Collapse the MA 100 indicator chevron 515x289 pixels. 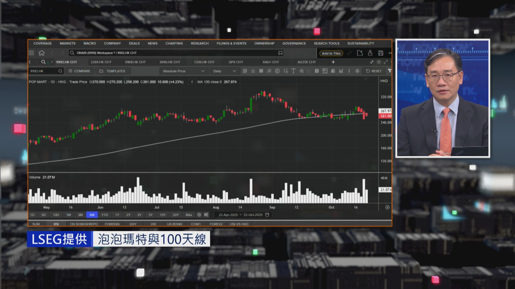point(192,82)
